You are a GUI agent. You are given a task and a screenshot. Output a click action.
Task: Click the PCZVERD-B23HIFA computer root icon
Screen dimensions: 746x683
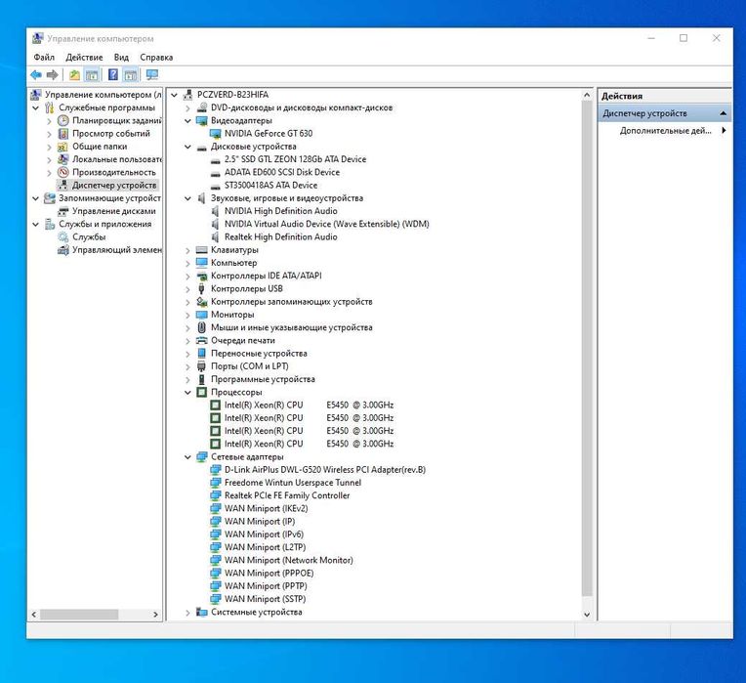[187, 95]
